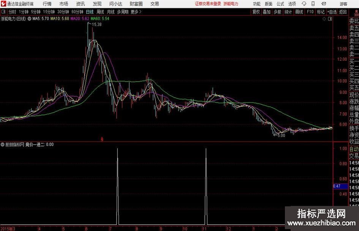359x231 pixels.
Task: Click the 股朋指标网 竞价一进二 indicator title
Action: pyautogui.click(x=29, y=145)
